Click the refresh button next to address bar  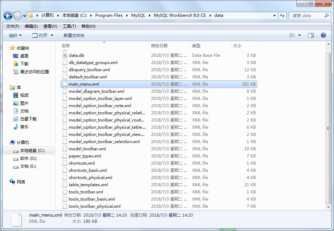click(282, 15)
